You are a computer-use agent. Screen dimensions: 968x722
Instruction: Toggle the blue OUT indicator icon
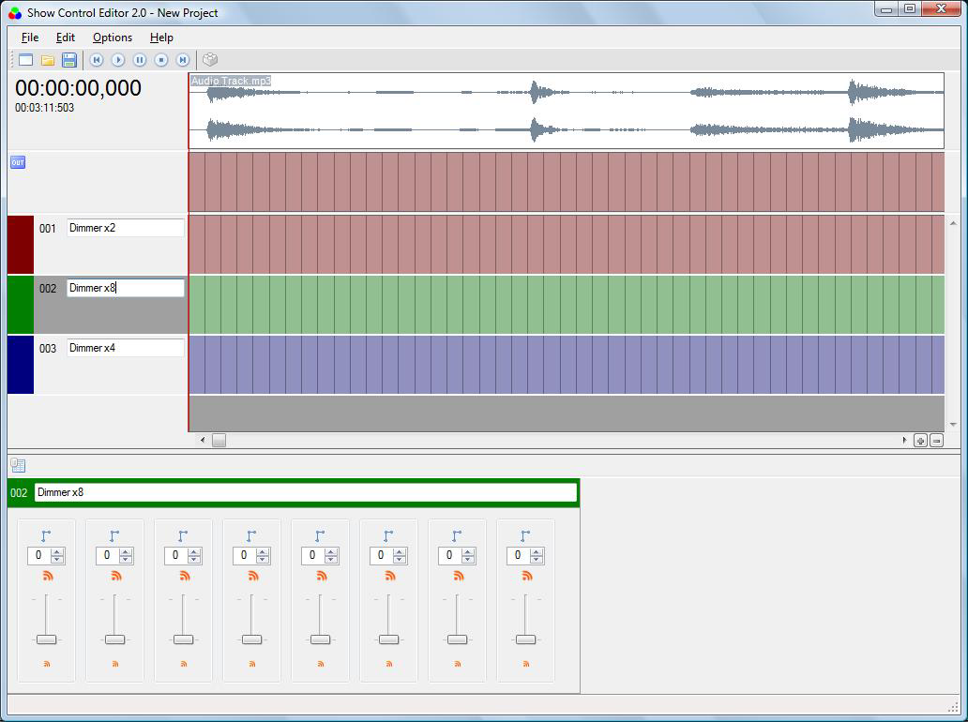18,162
